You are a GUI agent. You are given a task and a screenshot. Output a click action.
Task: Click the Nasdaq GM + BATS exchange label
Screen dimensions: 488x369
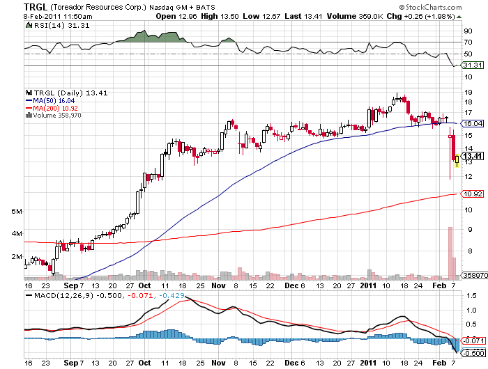point(182,7)
